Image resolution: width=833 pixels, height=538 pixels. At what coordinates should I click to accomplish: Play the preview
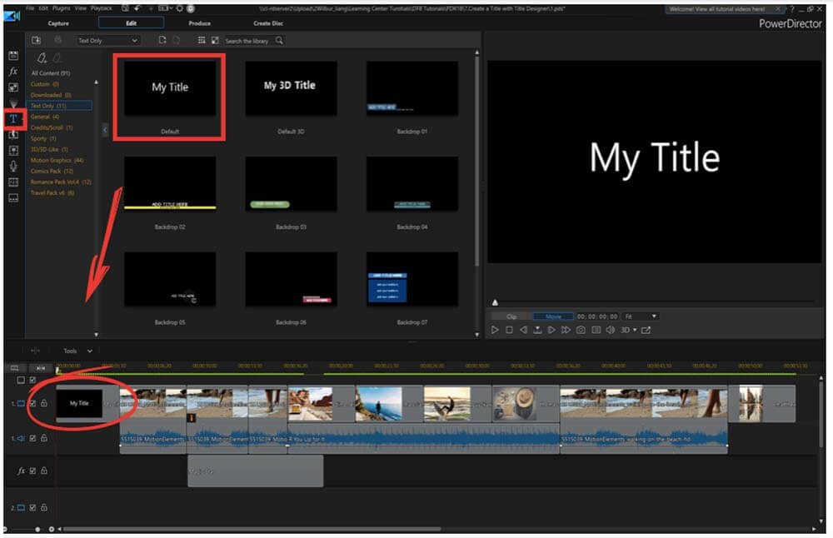(x=495, y=331)
